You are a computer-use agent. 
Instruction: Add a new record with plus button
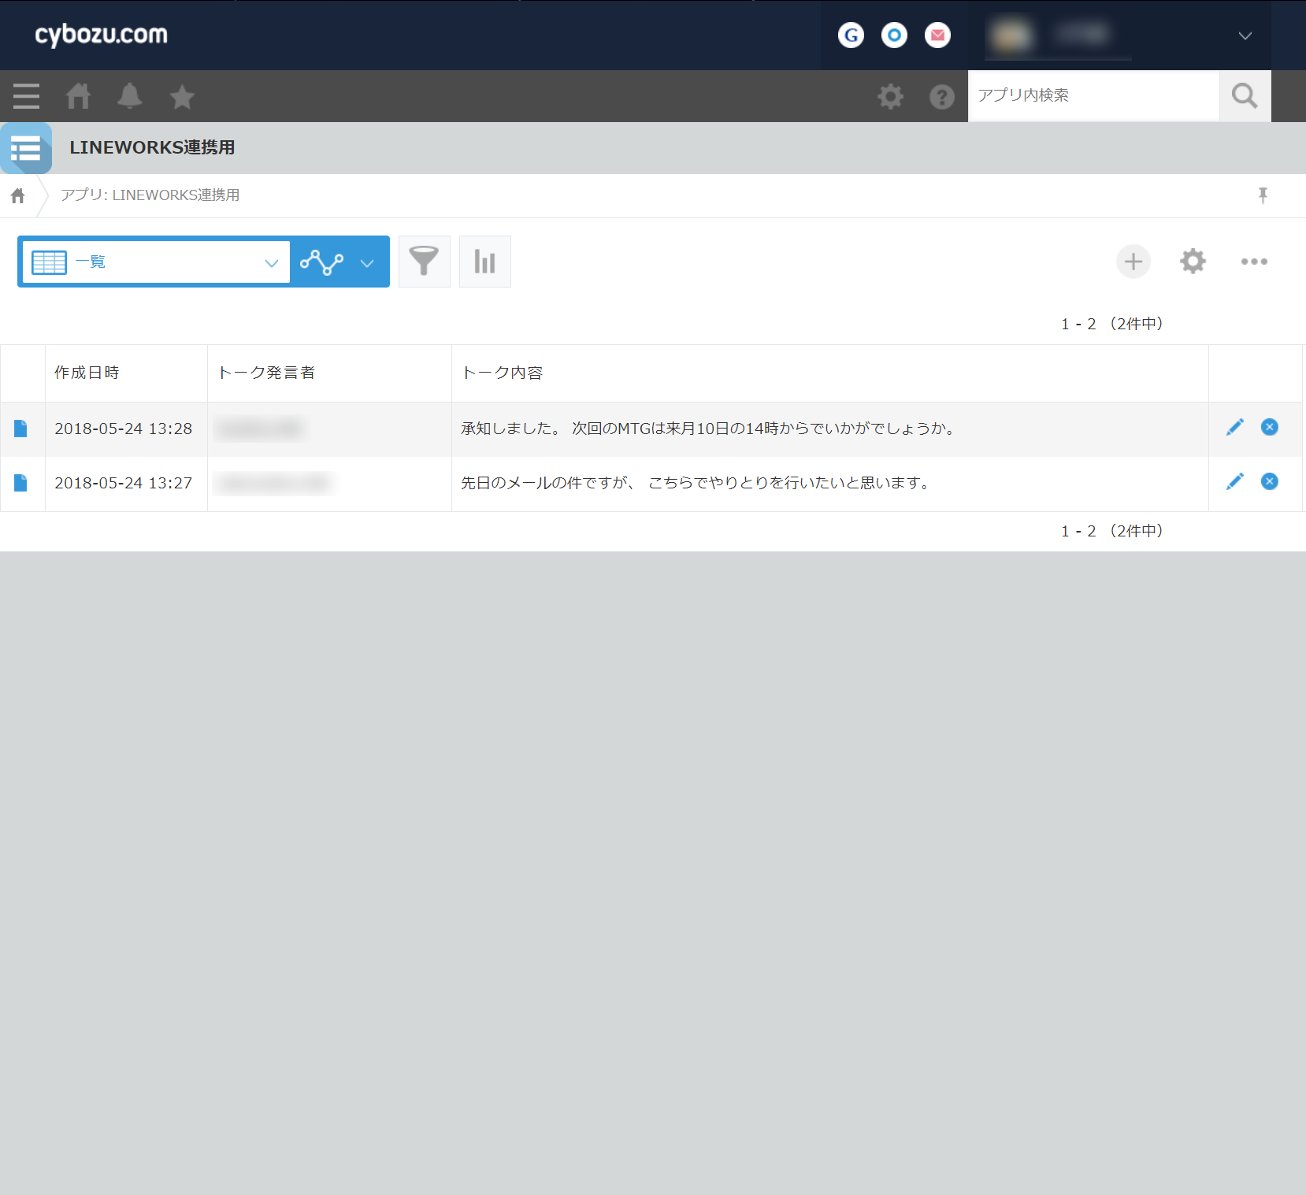[x=1133, y=262]
